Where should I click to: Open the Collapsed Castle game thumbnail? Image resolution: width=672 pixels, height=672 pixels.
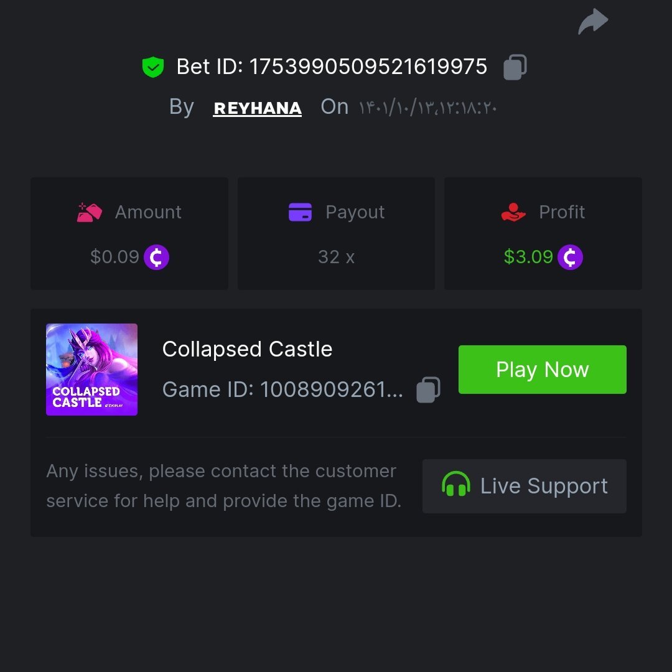(x=91, y=369)
